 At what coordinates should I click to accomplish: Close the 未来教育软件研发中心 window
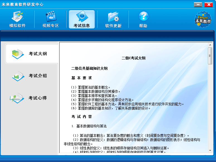point(208,4)
